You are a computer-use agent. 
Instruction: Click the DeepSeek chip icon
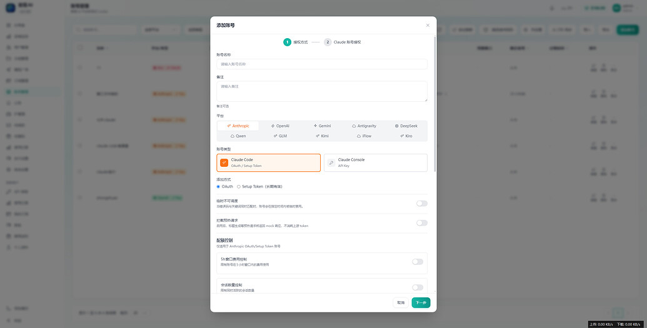pyautogui.click(x=396, y=126)
